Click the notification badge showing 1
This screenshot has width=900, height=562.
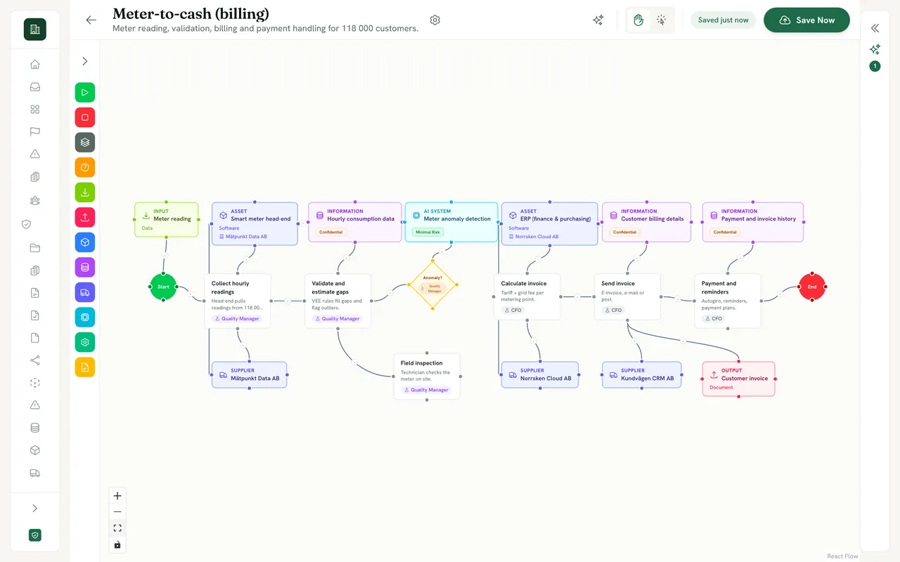[875, 66]
